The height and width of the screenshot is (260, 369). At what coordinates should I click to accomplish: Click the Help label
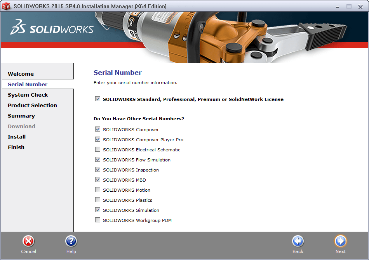[71, 251]
